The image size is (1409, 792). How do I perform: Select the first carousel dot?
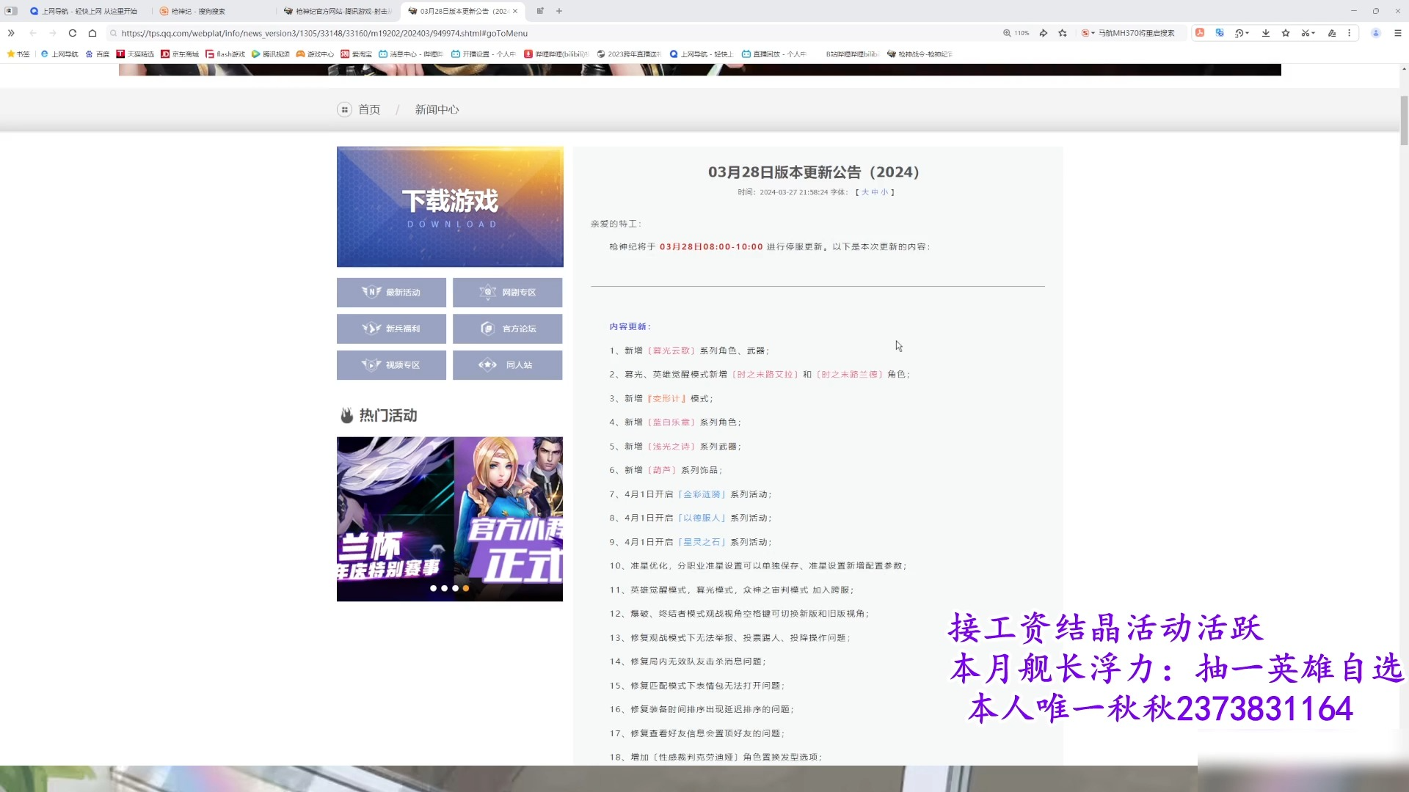(433, 588)
